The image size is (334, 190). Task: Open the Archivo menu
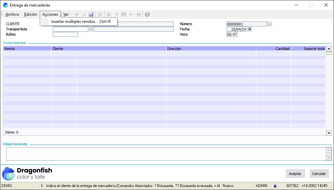coord(12,14)
